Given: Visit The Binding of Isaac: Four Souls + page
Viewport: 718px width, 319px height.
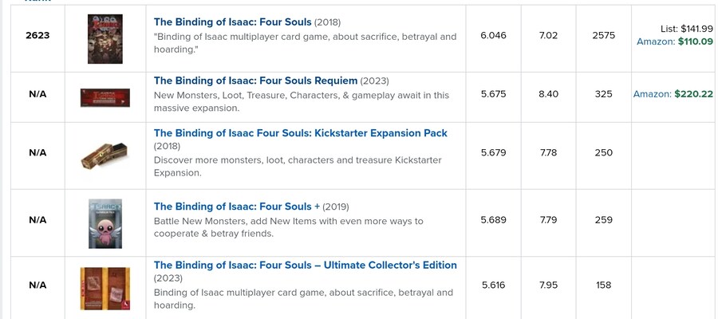Looking at the screenshot, I should [237, 207].
